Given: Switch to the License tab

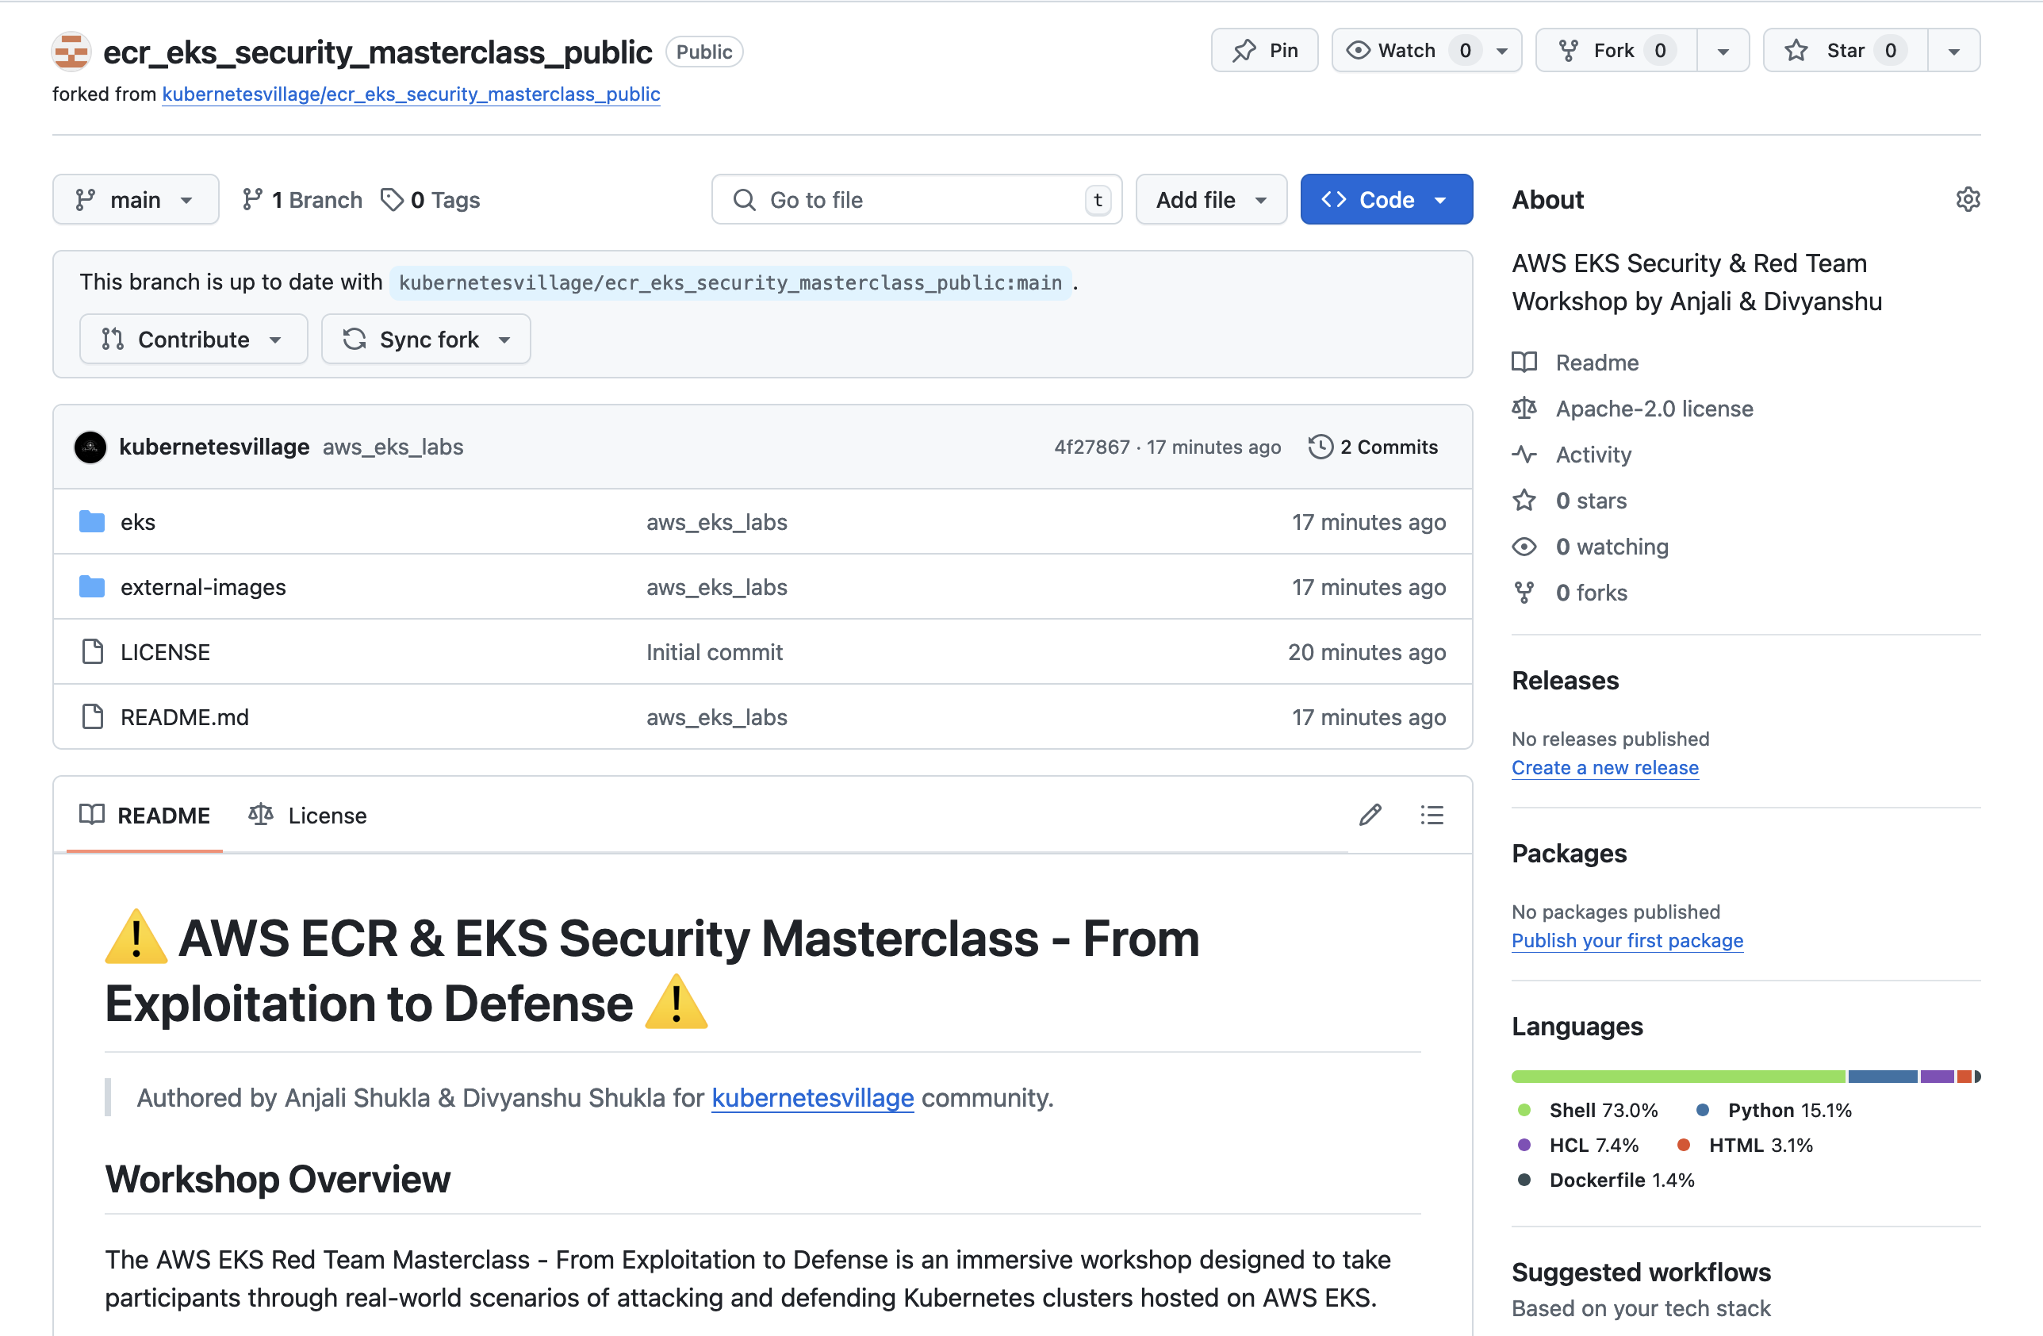Looking at the screenshot, I should [307, 815].
